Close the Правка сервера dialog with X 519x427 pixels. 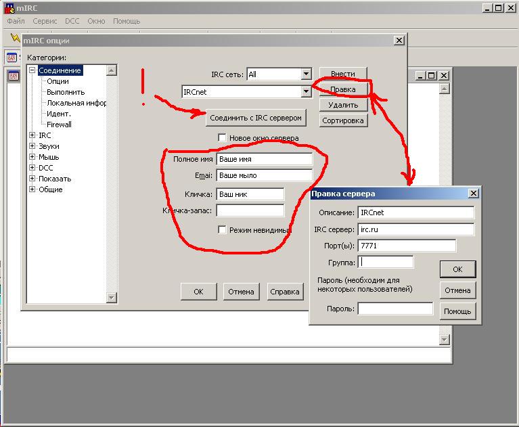473,194
